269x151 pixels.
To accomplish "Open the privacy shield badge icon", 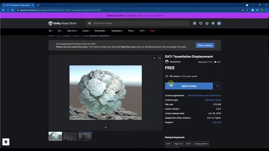I will pyautogui.click(x=6, y=142).
